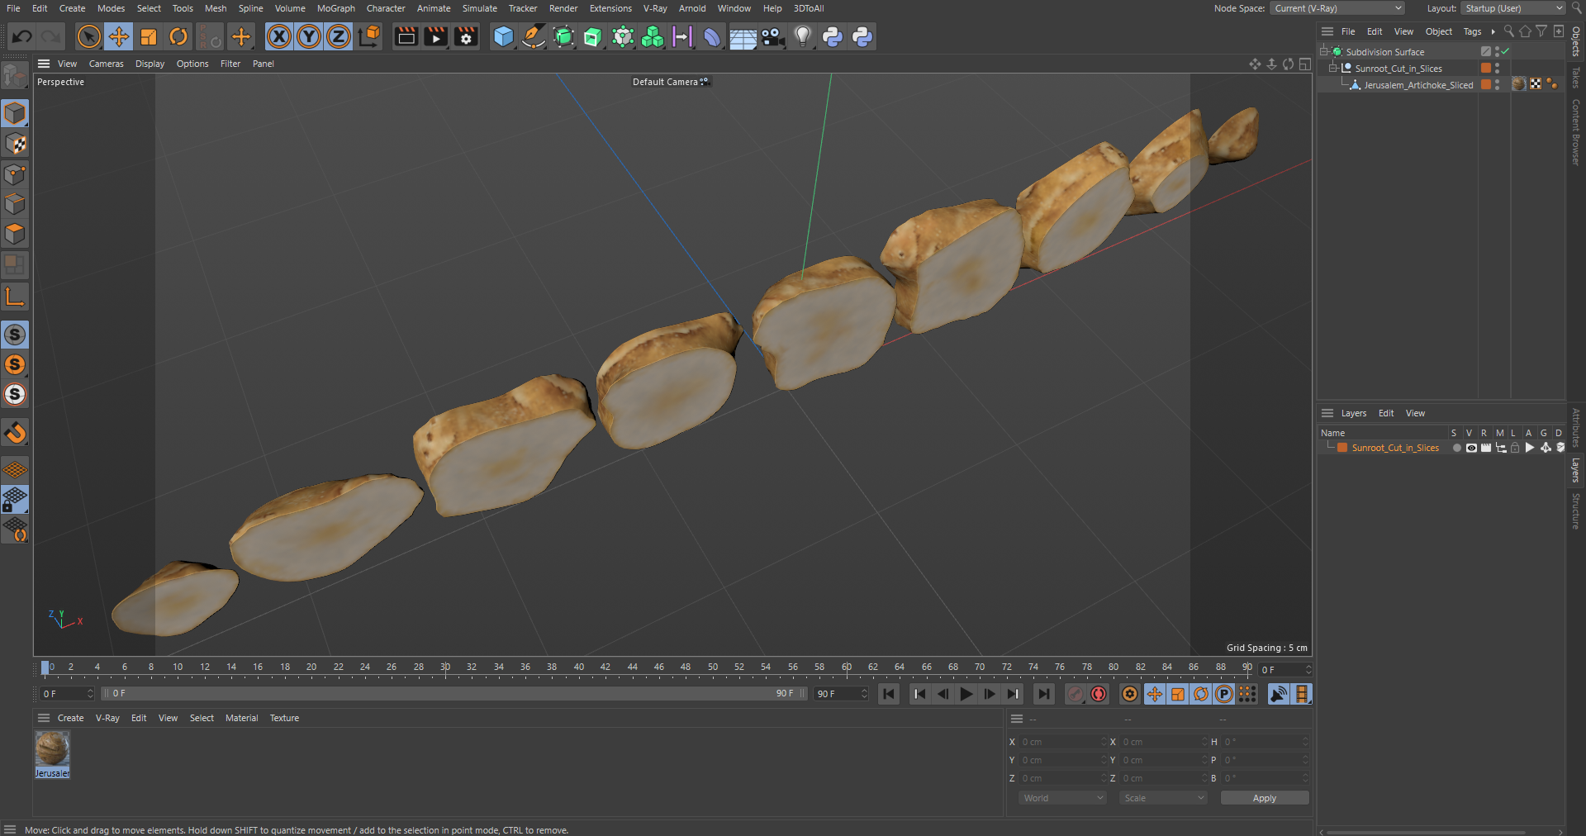
Task: Go to end of animation
Action: [x=1044, y=694]
